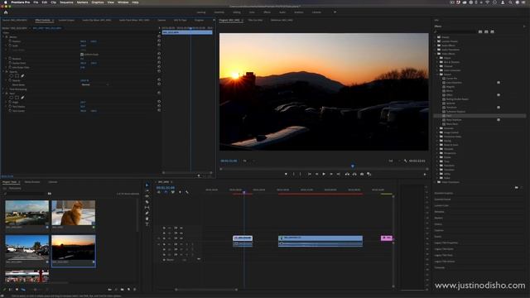
Task: Select the Pen tool in the tools panel
Action: tap(147, 214)
